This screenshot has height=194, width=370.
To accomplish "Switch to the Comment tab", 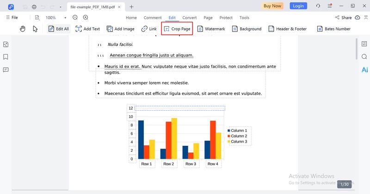I will point(153,18).
